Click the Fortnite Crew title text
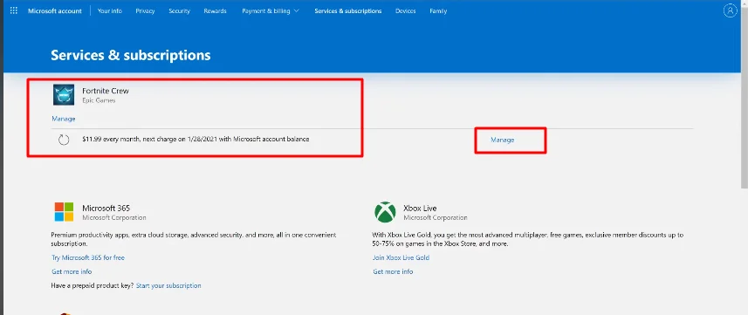 [106, 91]
